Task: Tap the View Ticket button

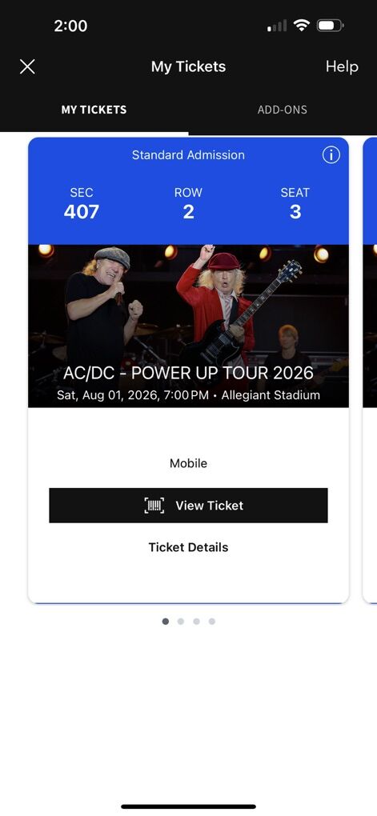Action: [189, 506]
